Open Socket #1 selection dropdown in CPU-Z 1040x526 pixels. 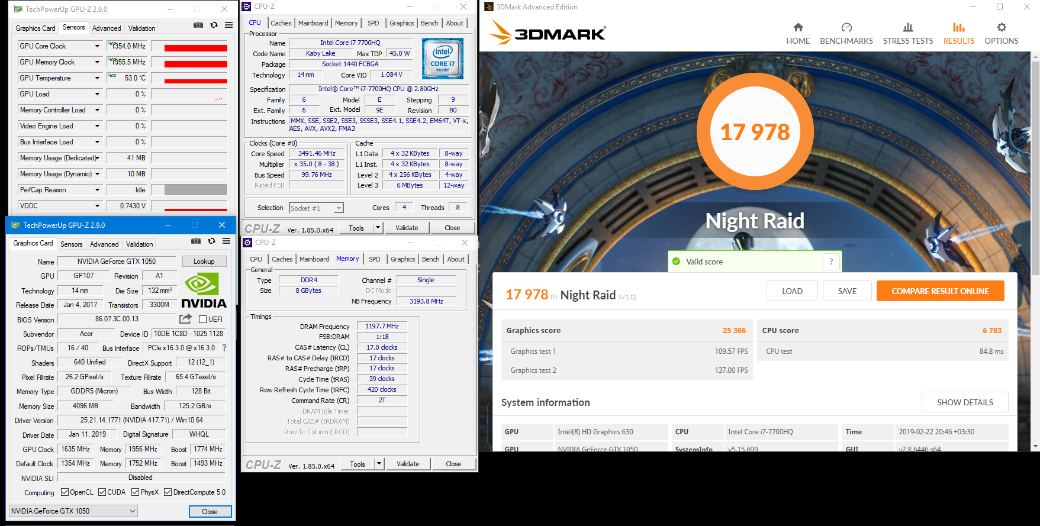click(316, 208)
